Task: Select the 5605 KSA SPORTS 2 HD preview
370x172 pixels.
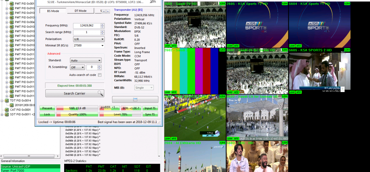Action: (x=320, y=71)
